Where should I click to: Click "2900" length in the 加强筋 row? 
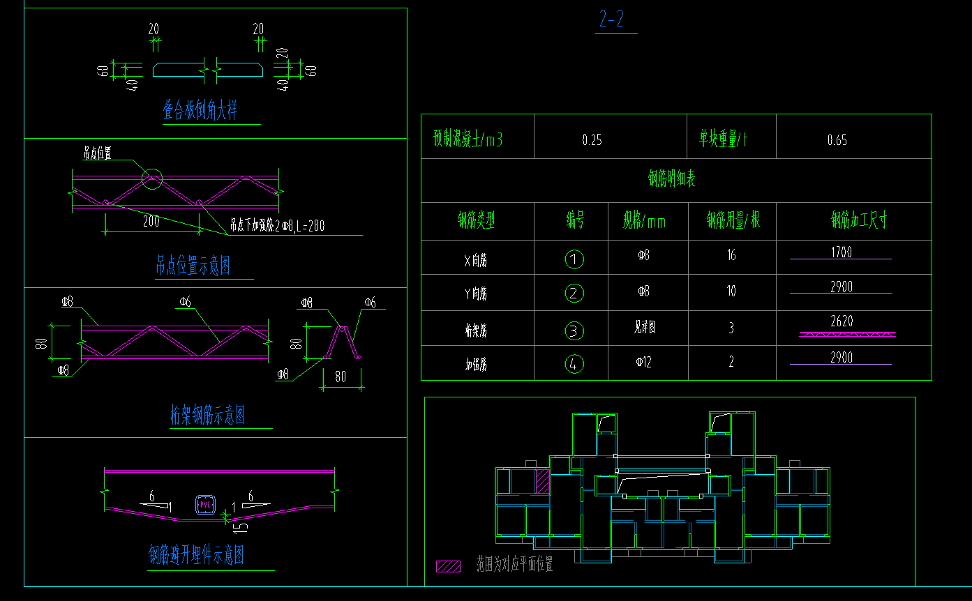point(842,358)
